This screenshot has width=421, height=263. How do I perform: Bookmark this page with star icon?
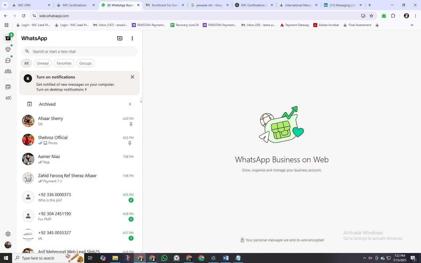click(x=371, y=16)
